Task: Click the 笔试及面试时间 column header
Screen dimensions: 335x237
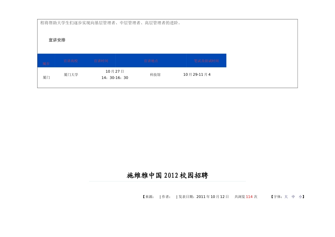Action: [206, 61]
